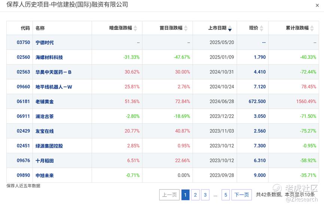Click current price 7.120

click(x=260, y=87)
